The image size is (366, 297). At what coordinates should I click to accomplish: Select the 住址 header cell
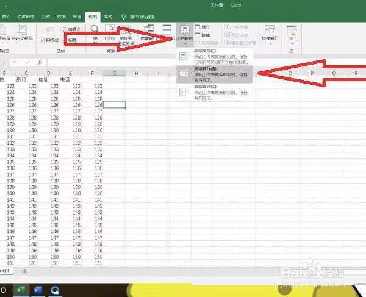tap(48, 80)
